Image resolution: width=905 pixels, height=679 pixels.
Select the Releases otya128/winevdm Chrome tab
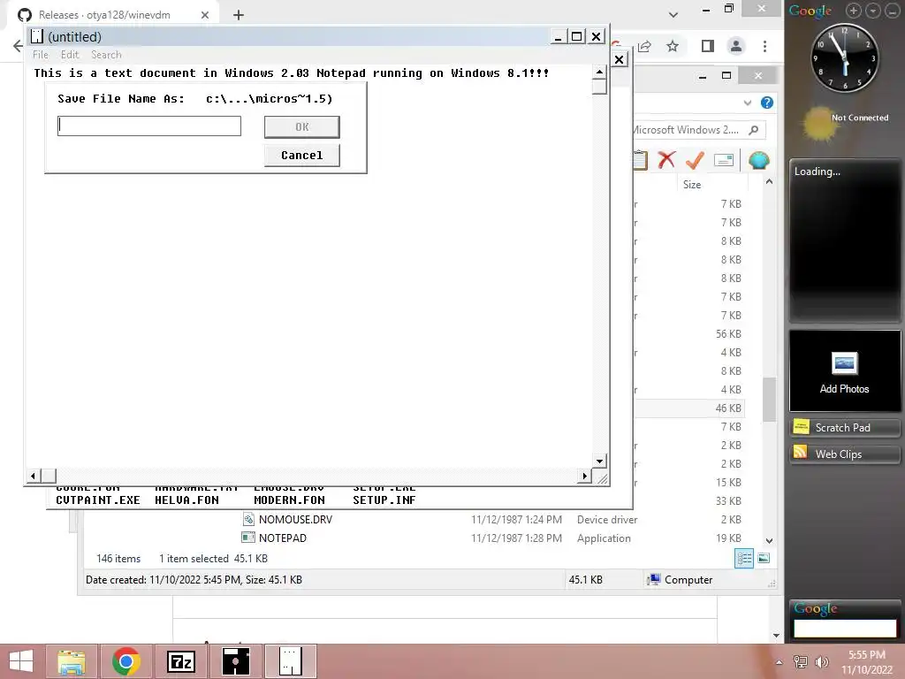coord(112,14)
